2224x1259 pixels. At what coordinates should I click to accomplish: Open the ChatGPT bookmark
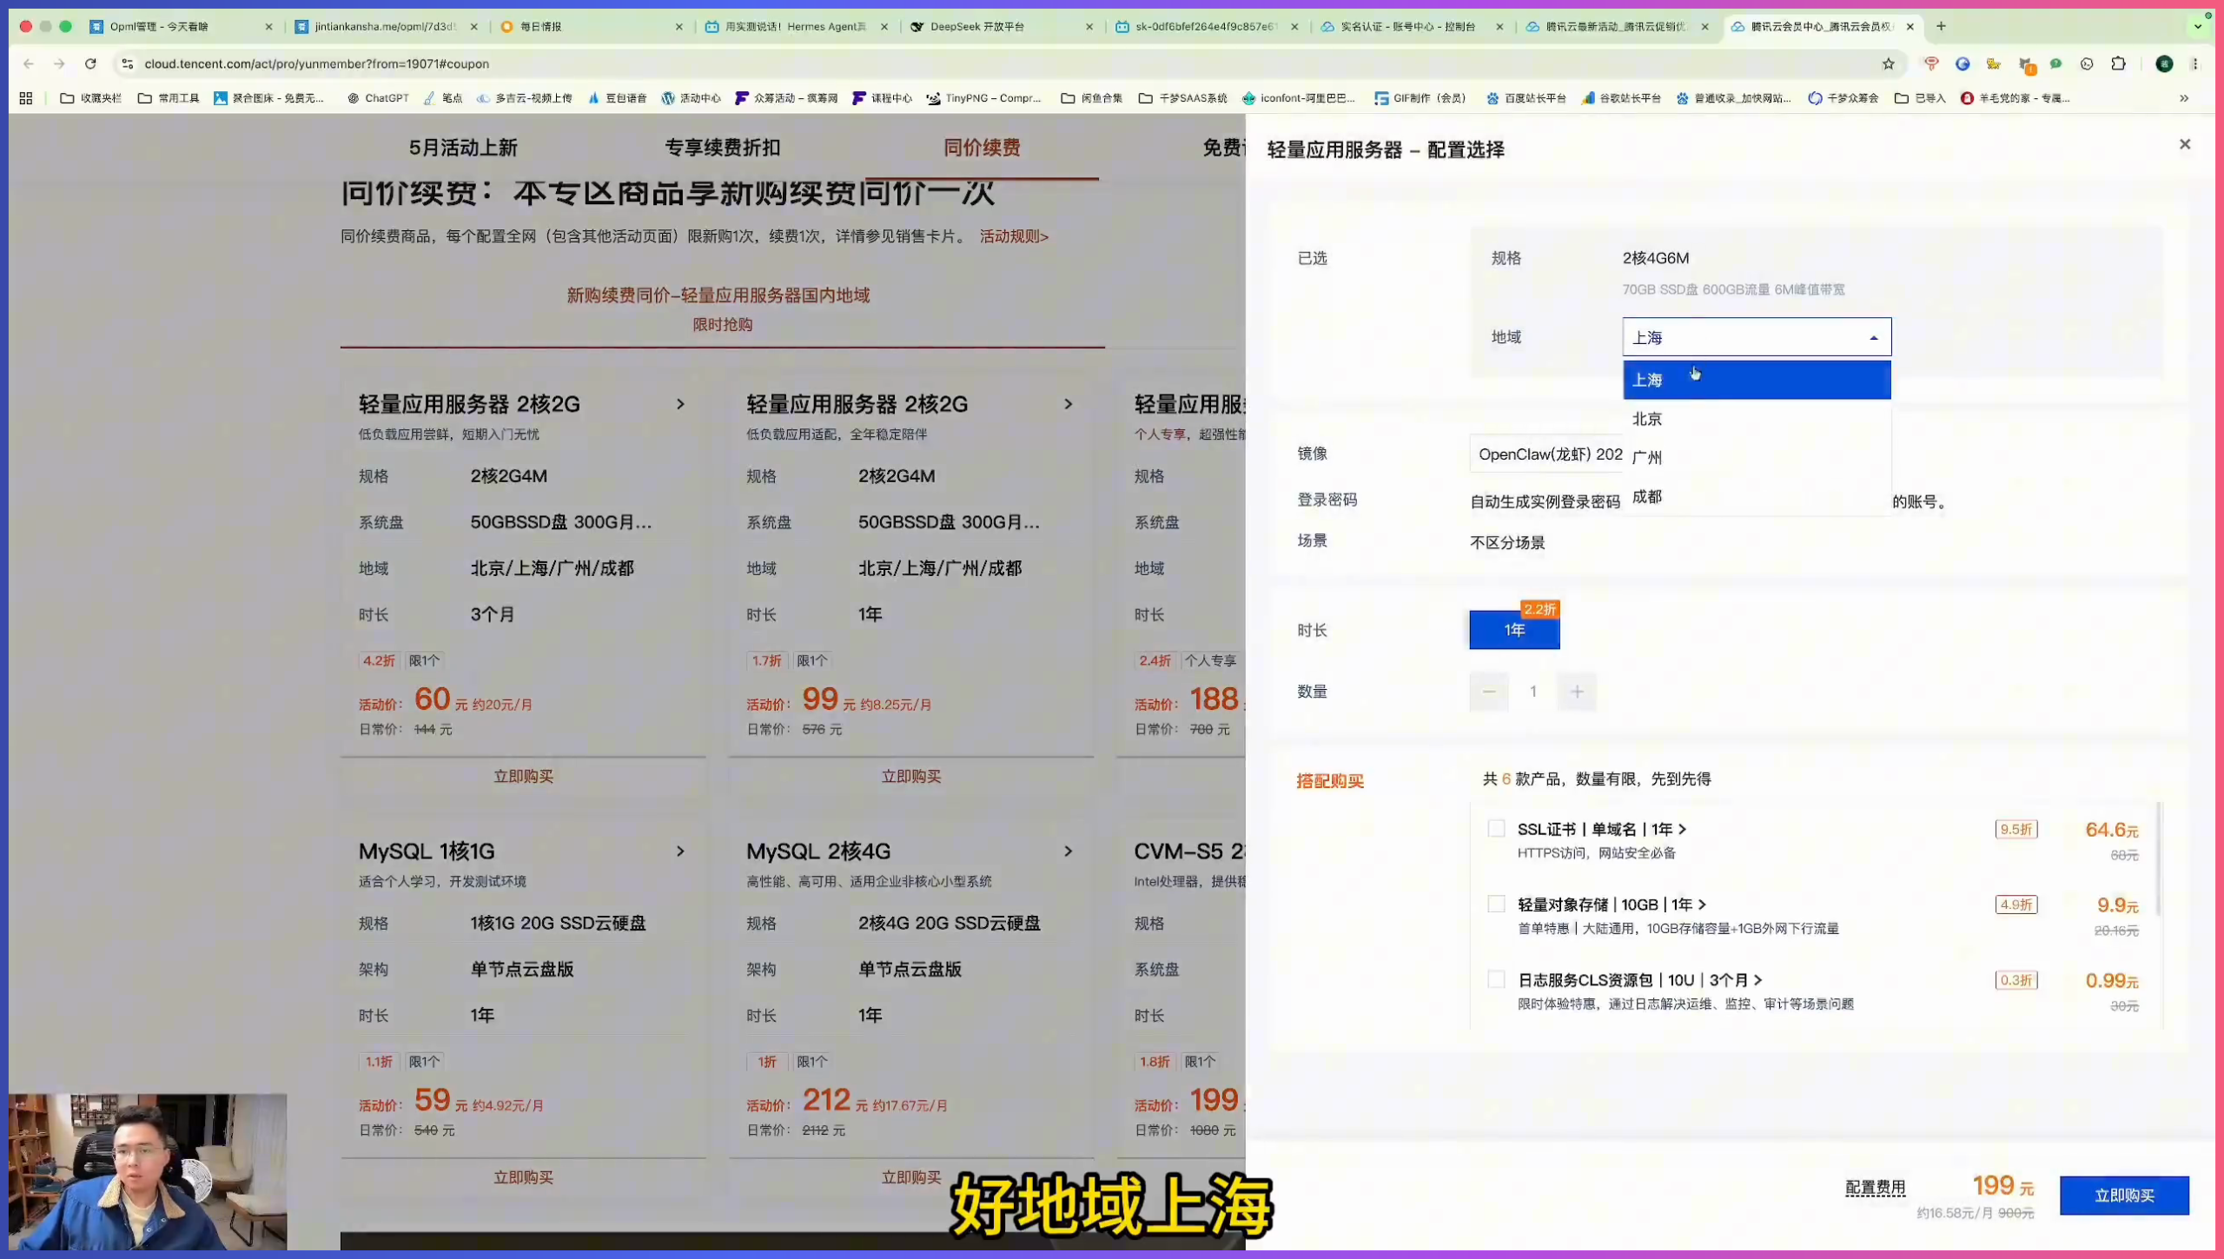(x=378, y=98)
